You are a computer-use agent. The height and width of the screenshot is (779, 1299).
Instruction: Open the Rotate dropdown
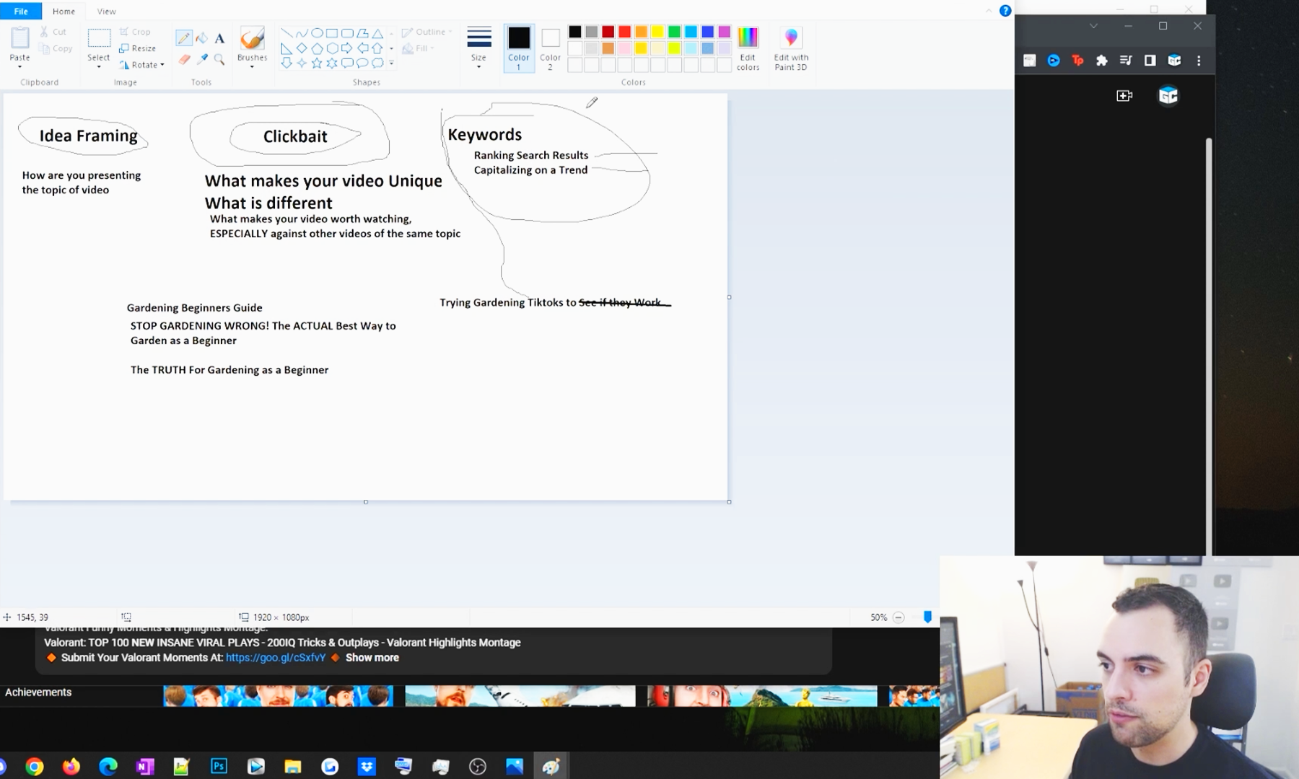click(x=142, y=65)
